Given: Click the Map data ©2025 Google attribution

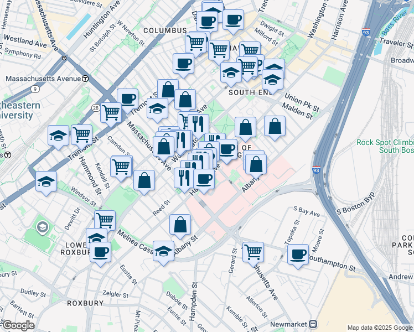Looking at the screenshot, I should (x=379, y=328).
